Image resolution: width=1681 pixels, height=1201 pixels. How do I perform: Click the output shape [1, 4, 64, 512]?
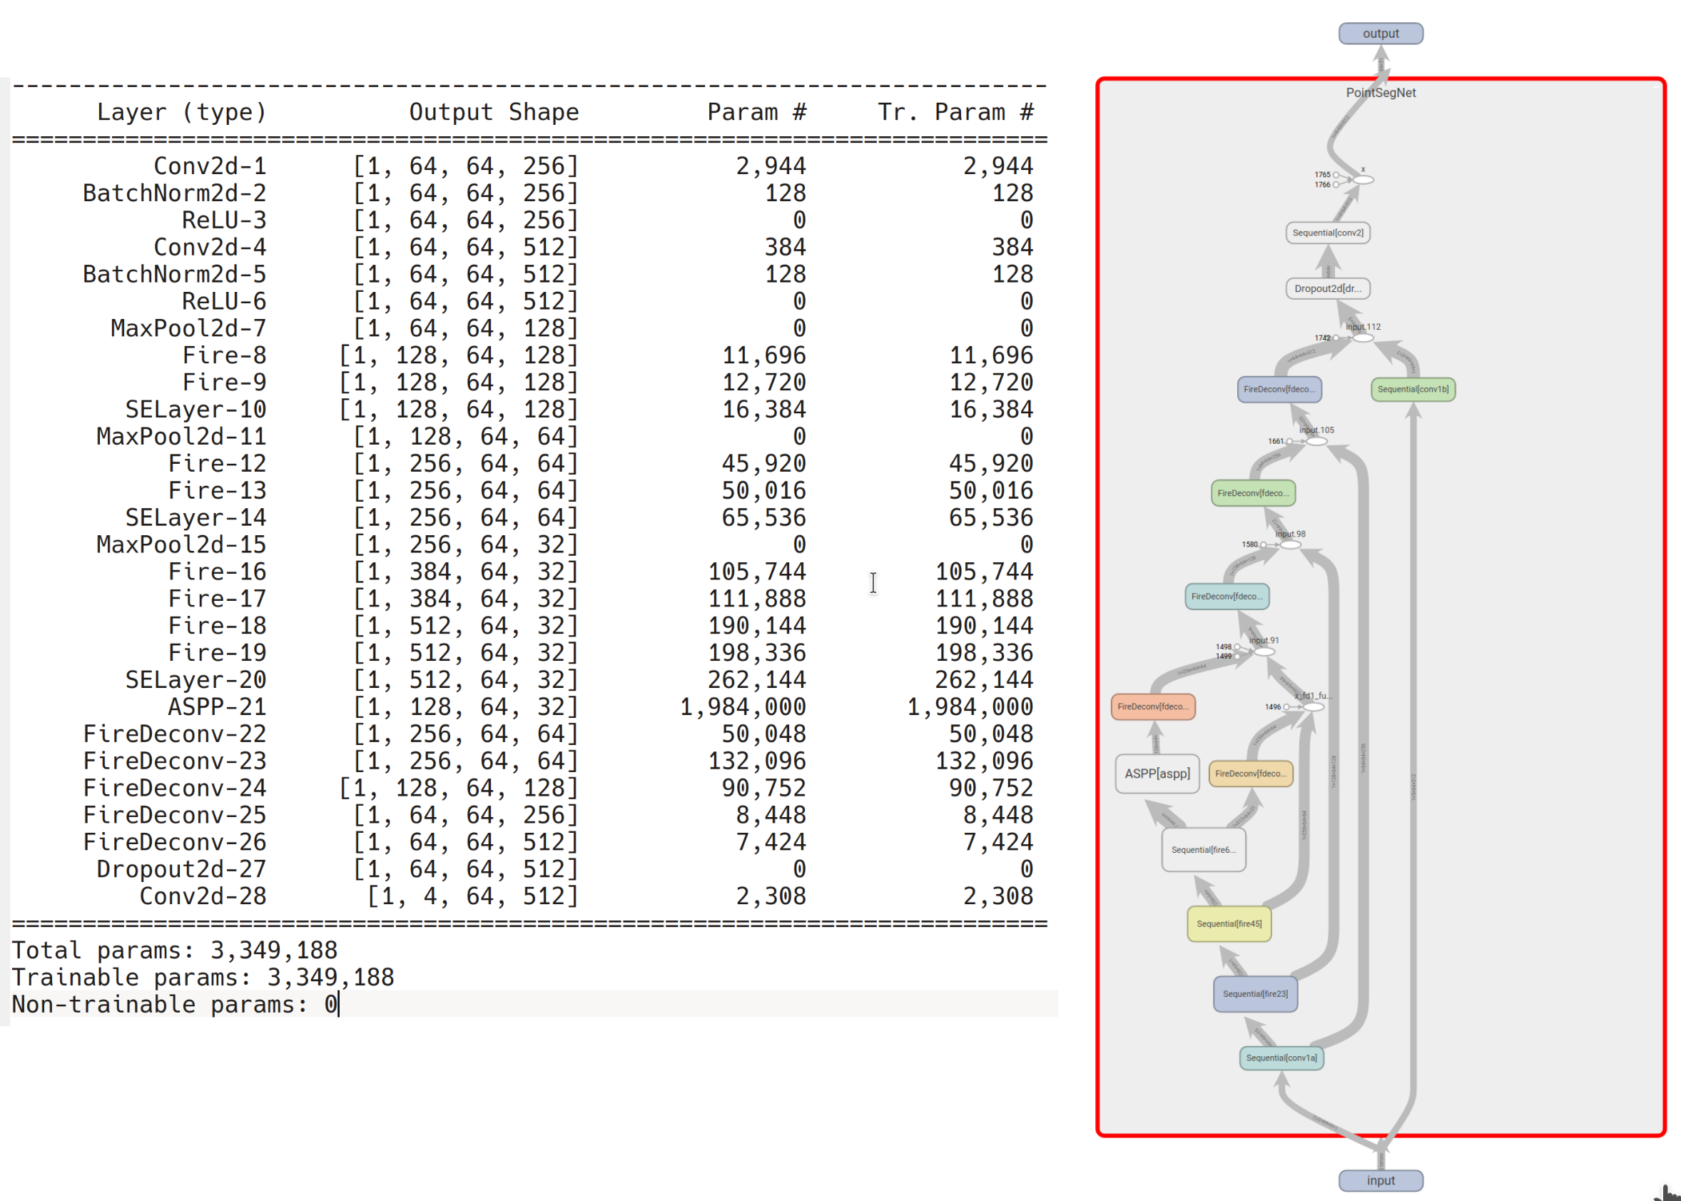click(473, 896)
